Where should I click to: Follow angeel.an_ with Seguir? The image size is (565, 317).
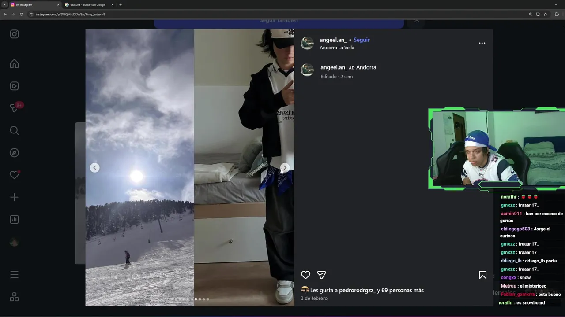click(x=362, y=40)
